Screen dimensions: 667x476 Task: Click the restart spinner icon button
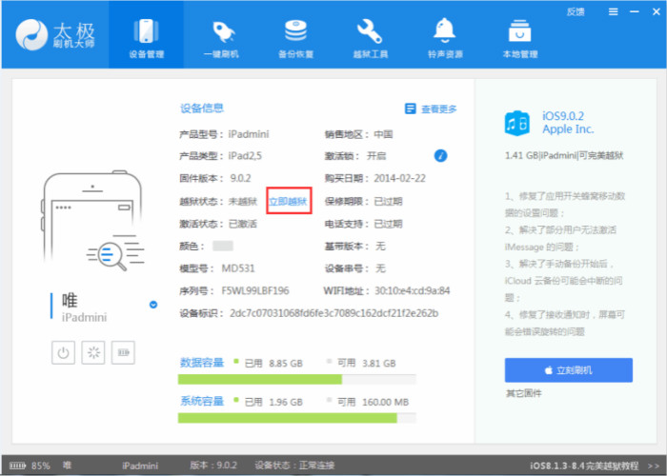tap(93, 353)
